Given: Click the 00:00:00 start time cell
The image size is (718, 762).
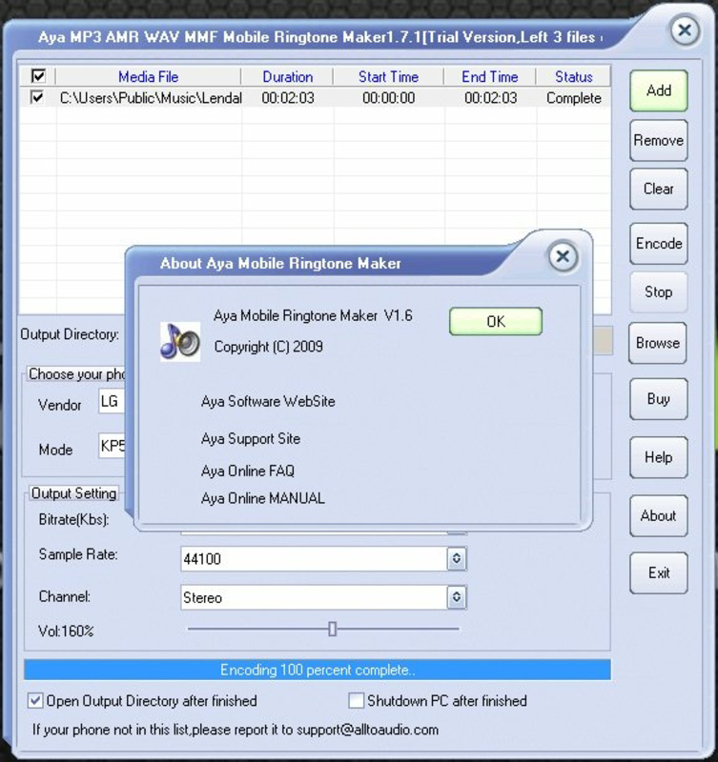Looking at the screenshot, I should (x=389, y=98).
